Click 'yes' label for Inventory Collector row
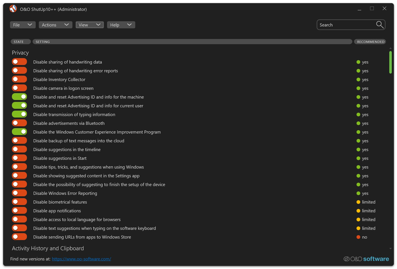 tap(365, 80)
